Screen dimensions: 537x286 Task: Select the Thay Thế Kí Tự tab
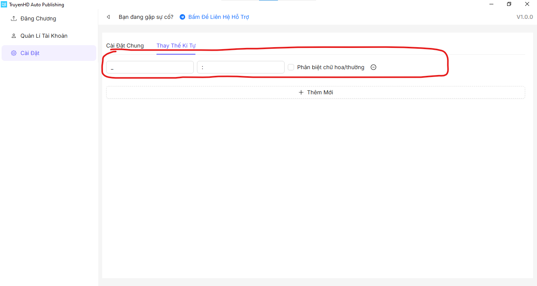pos(176,46)
